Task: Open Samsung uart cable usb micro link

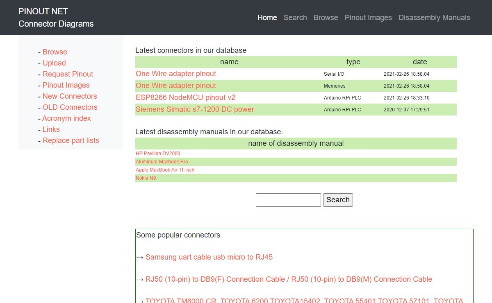Action: click(209, 257)
